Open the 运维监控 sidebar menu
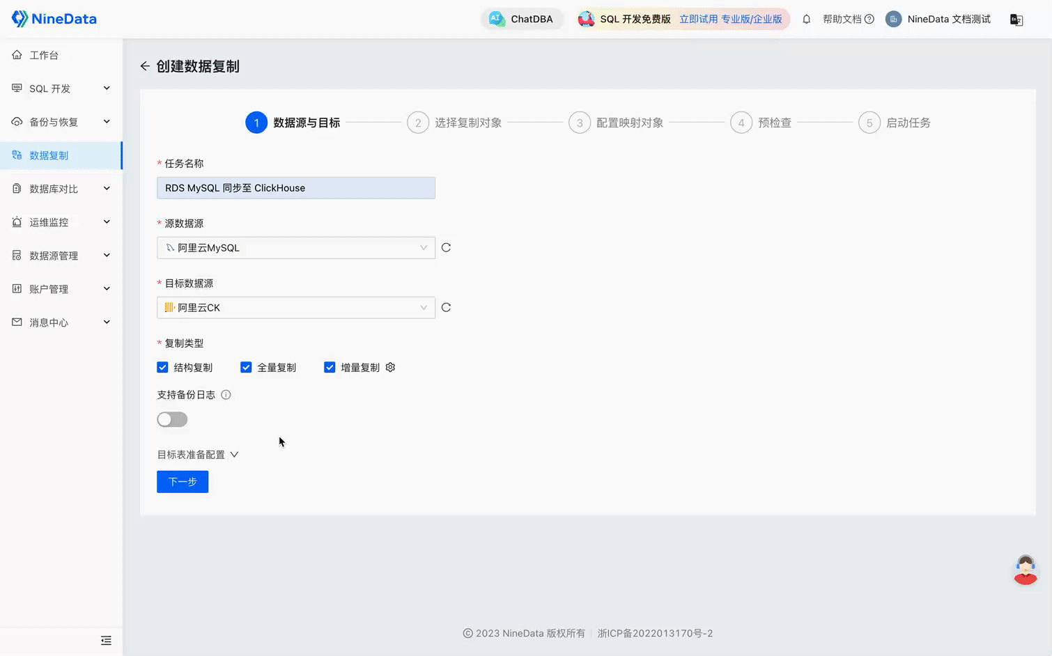1052x656 pixels. coord(49,221)
